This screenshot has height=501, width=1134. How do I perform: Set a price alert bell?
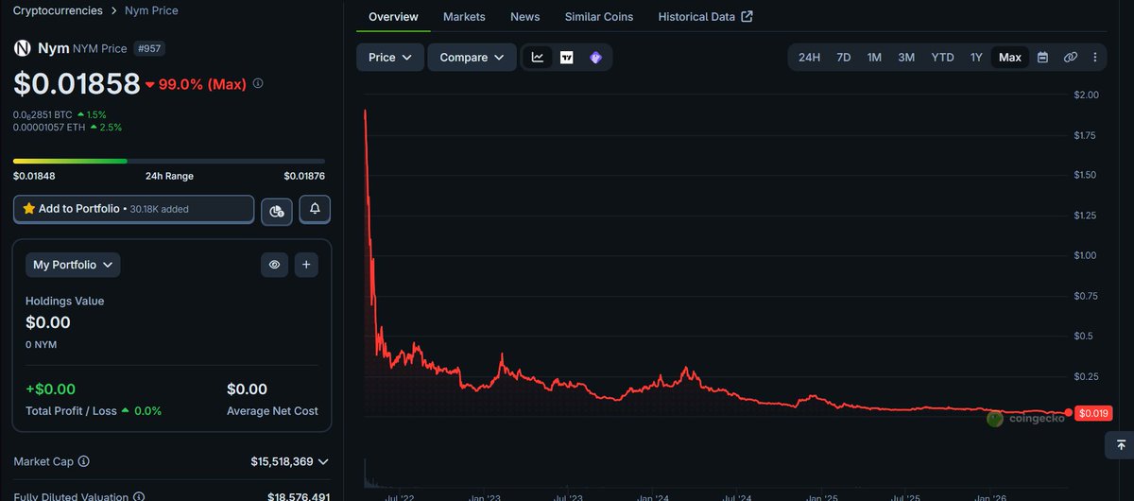(315, 209)
